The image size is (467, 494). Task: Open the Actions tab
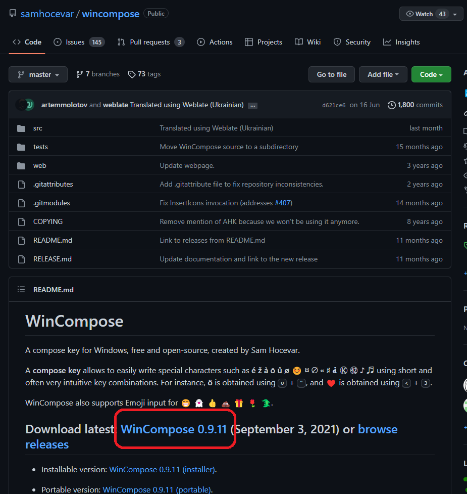215,42
